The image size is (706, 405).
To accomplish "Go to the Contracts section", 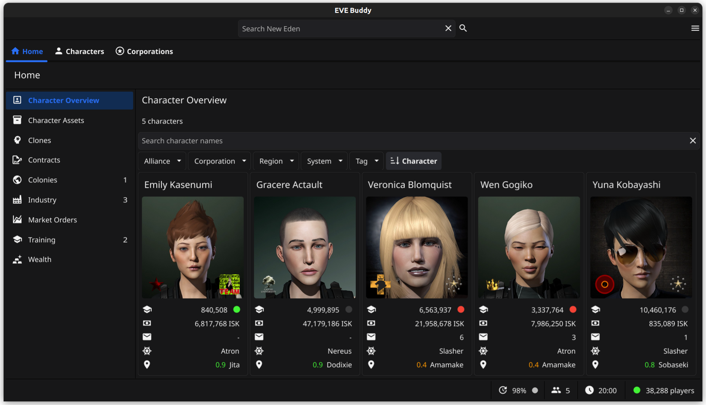I will click(44, 160).
